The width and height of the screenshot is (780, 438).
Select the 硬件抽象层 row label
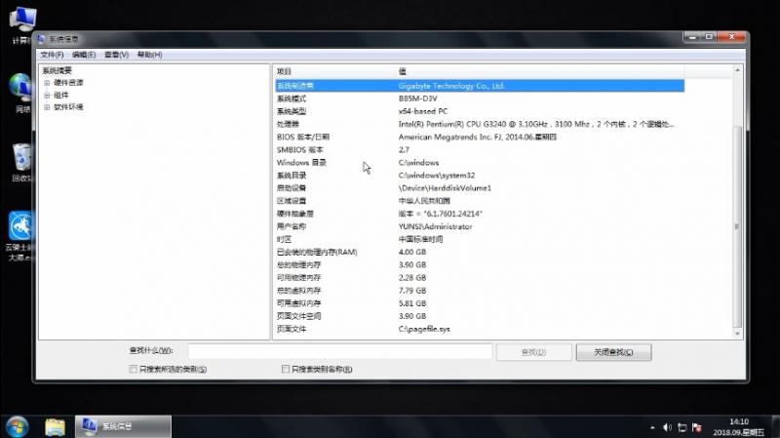click(294, 214)
